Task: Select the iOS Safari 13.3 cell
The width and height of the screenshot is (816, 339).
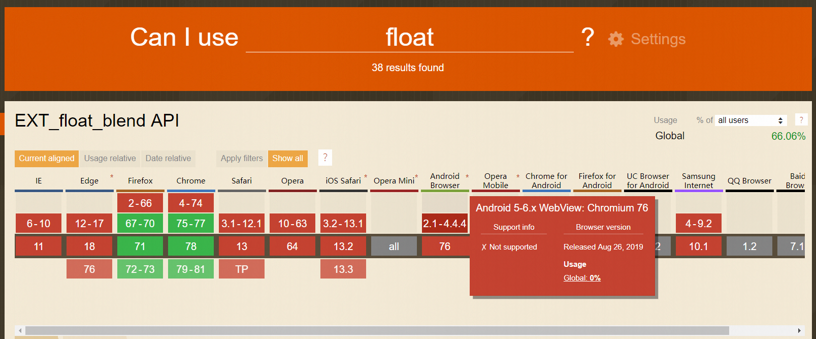Action: click(343, 269)
